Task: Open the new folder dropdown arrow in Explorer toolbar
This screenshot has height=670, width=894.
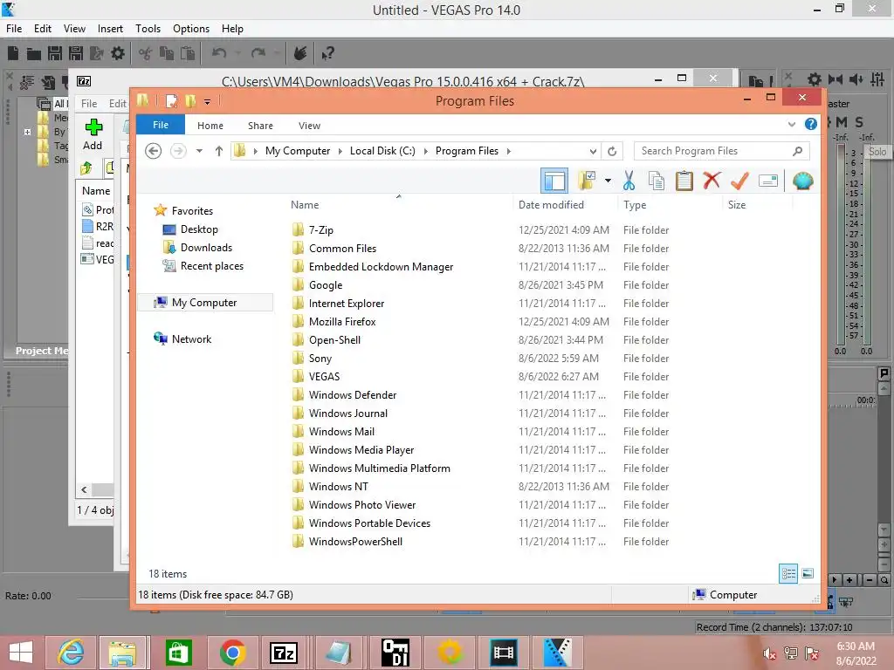Action: (x=608, y=181)
